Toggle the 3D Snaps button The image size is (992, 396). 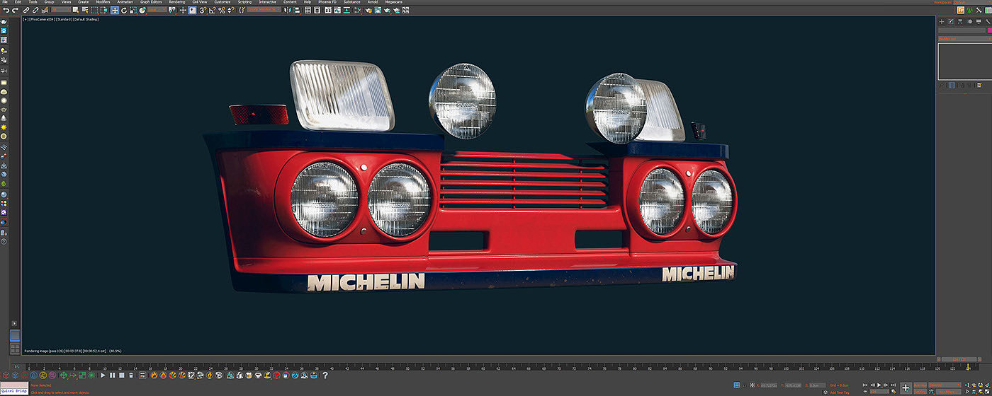pyautogui.click(x=203, y=11)
